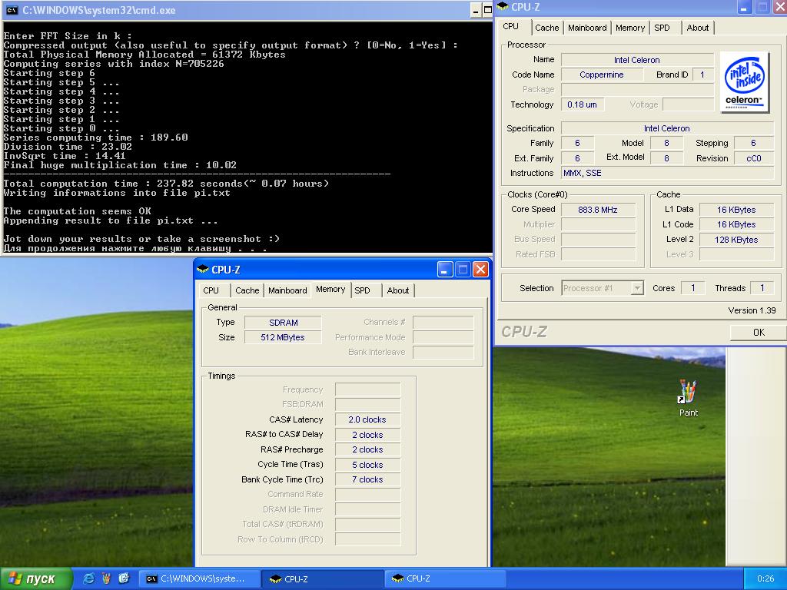Click the third quick launch icon
Image resolution: width=787 pixels, height=590 pixels.
[124, 578]
